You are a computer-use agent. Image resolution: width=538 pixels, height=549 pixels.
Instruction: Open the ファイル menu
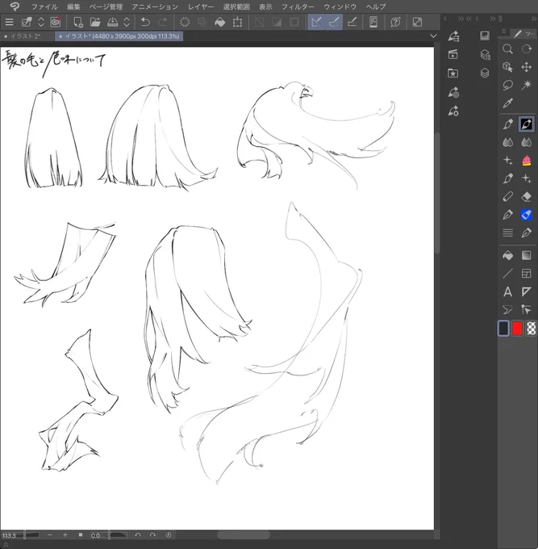click(44, 6)
